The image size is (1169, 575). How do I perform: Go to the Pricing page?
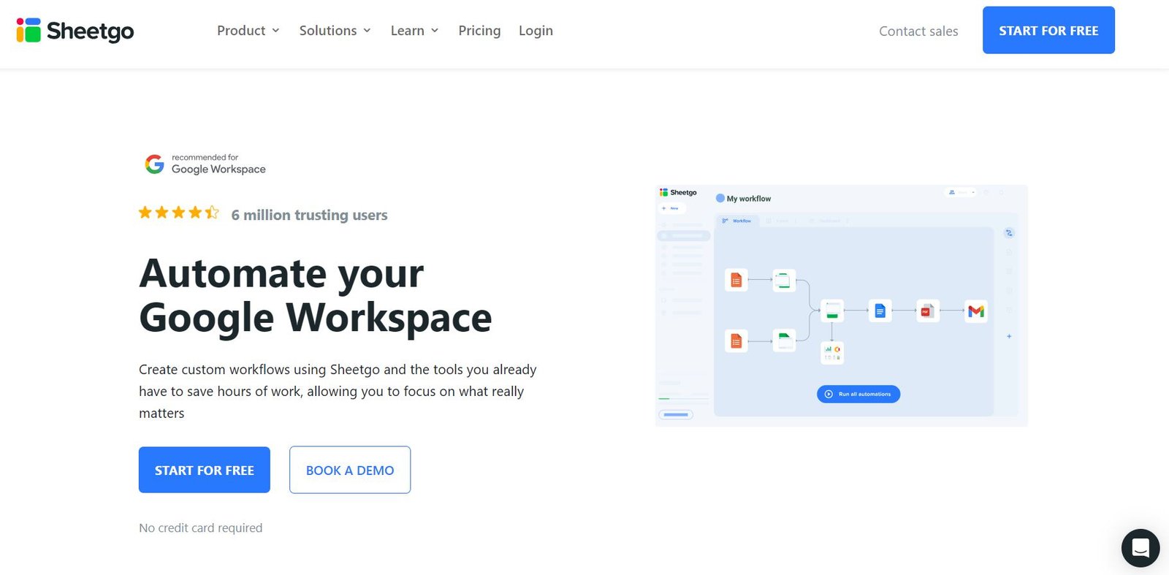pyautogui.click(x=479, y=31)
